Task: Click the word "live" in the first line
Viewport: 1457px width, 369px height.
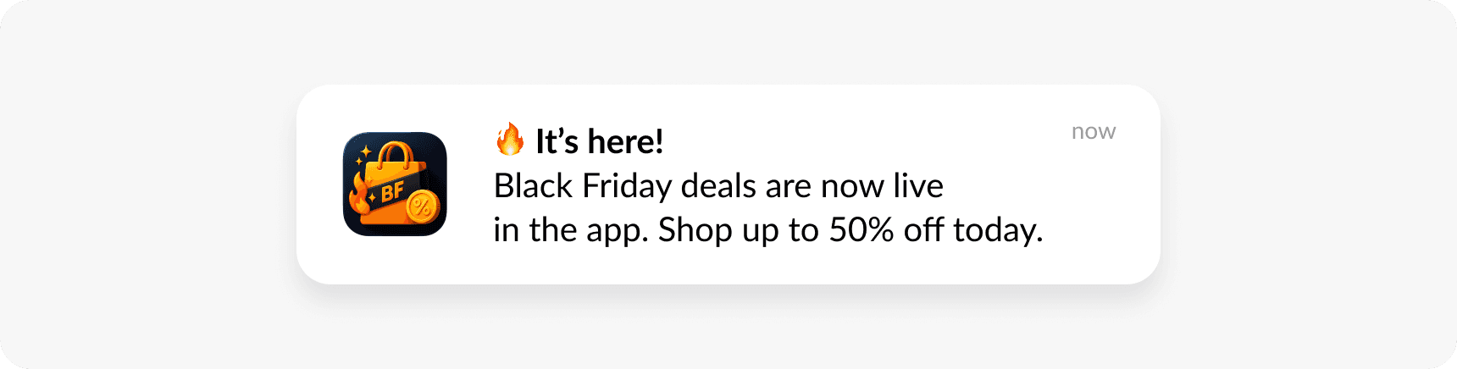Action: (x=918, y=186)
